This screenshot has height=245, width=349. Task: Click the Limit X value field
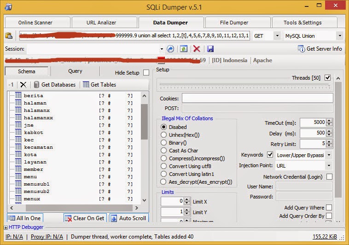tap(172, 201)
